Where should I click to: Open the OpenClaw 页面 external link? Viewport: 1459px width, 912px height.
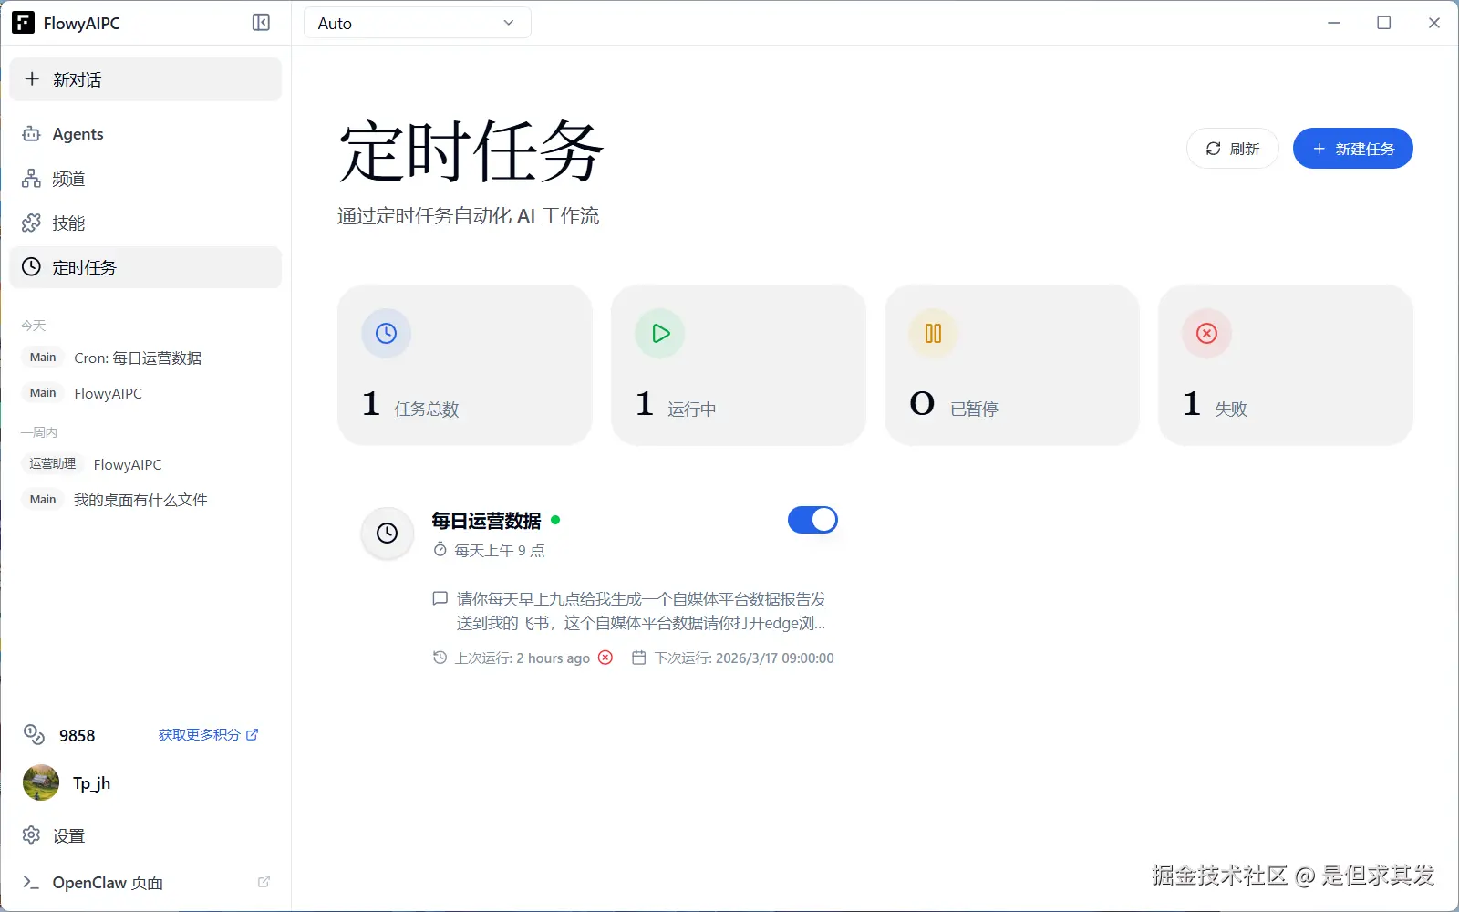click(x=108, y=882)
